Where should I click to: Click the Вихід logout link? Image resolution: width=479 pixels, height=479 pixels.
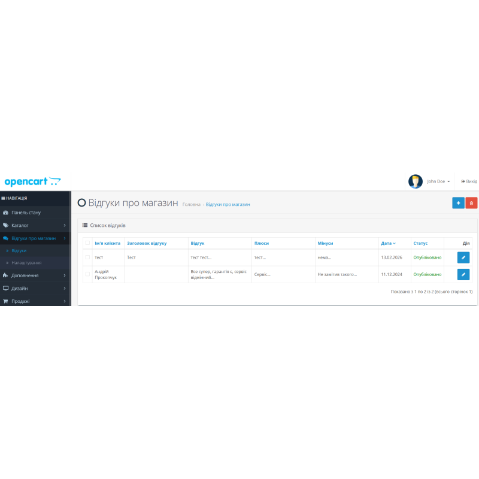point(471,181)
